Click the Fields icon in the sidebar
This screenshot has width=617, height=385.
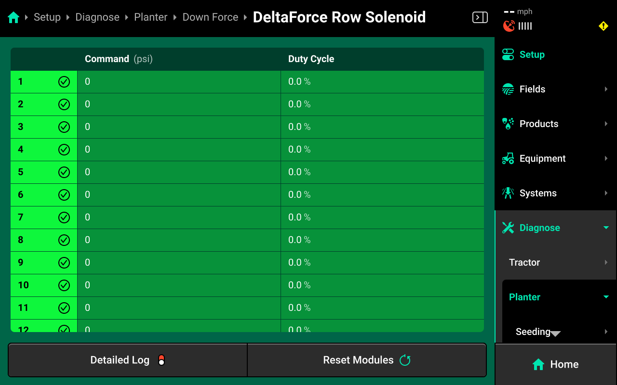(x=508, y=90)
